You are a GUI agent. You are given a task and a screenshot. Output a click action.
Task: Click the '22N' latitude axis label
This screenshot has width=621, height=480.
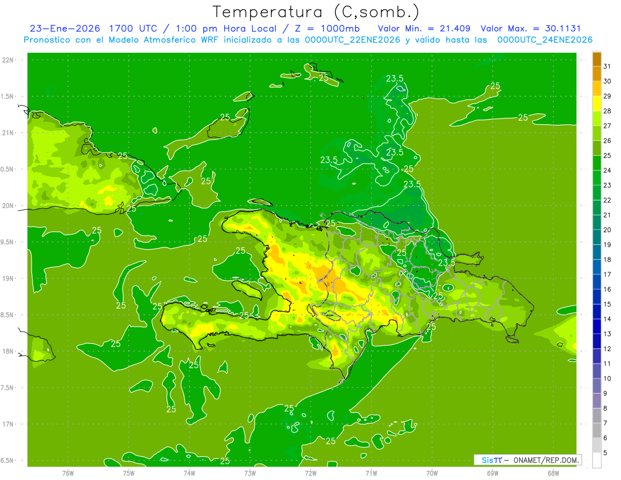8,60
